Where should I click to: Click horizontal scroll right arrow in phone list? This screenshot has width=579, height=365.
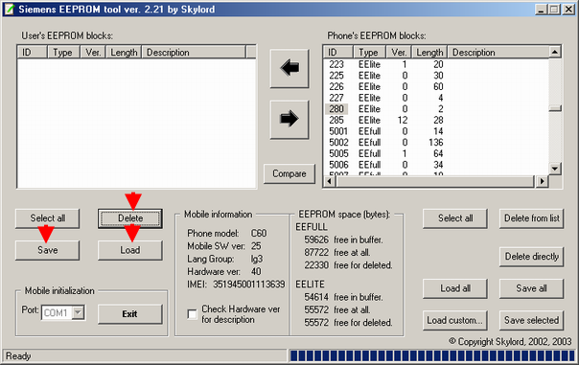point(542,181)
